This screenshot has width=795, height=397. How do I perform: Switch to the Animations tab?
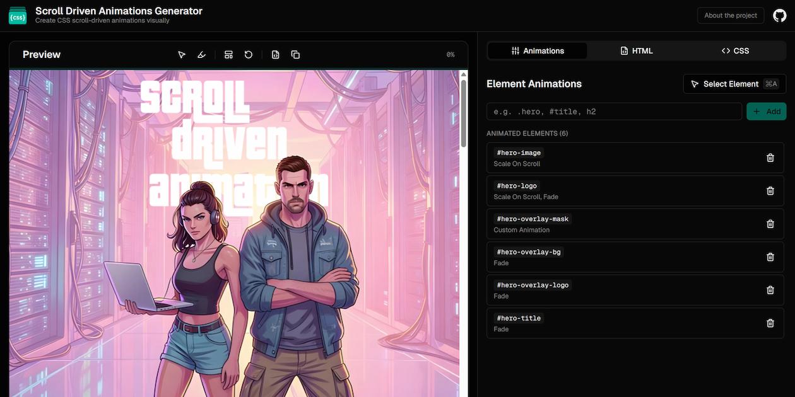538,51
